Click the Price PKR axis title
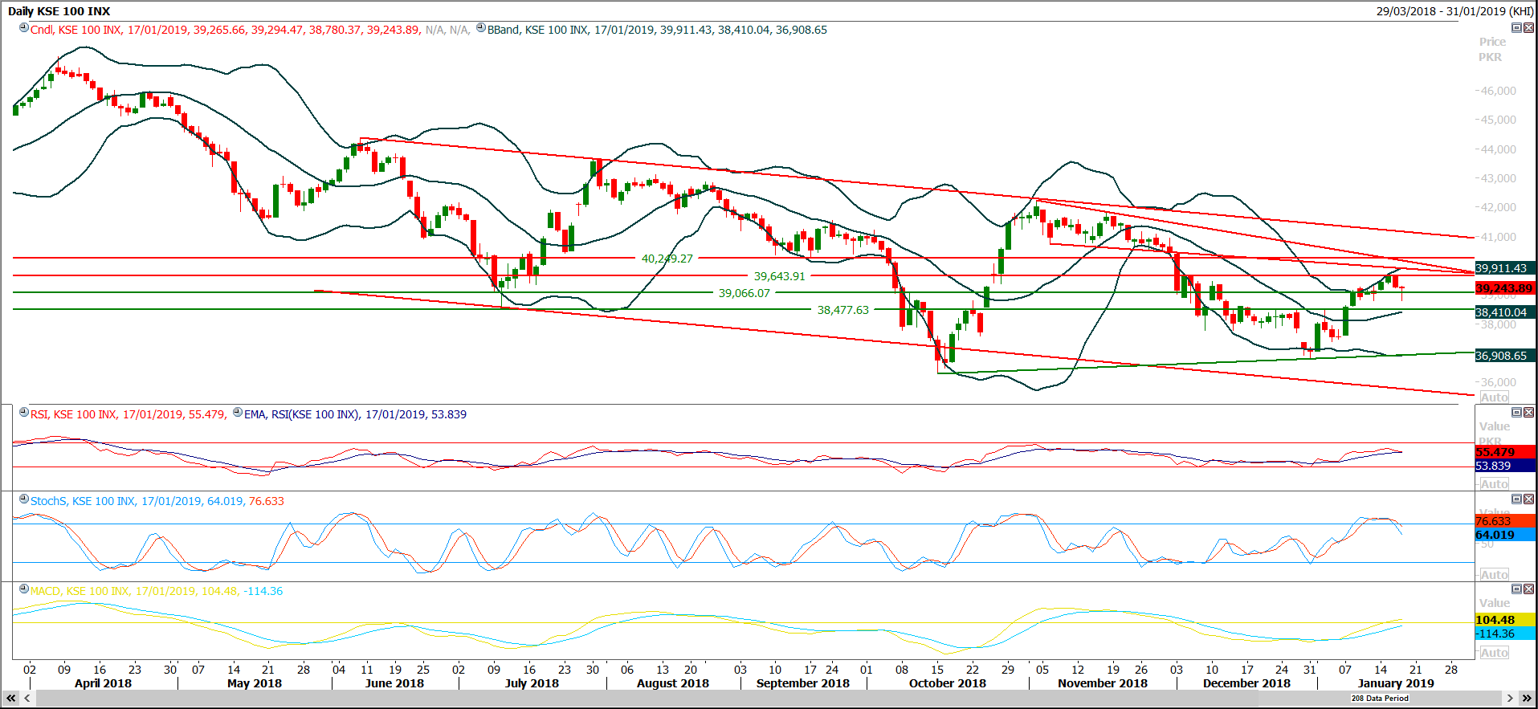 coord(1492,49)
